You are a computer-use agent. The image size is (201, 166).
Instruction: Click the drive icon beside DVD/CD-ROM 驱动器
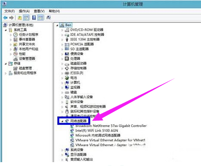(x=67, y=30)
